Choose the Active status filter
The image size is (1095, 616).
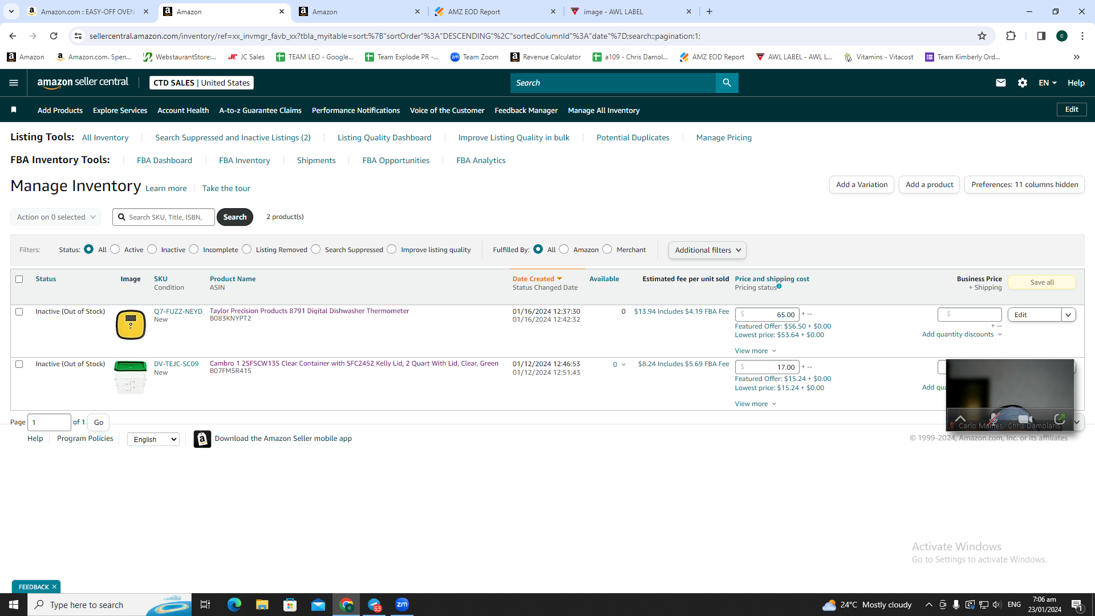click(115, 249)
